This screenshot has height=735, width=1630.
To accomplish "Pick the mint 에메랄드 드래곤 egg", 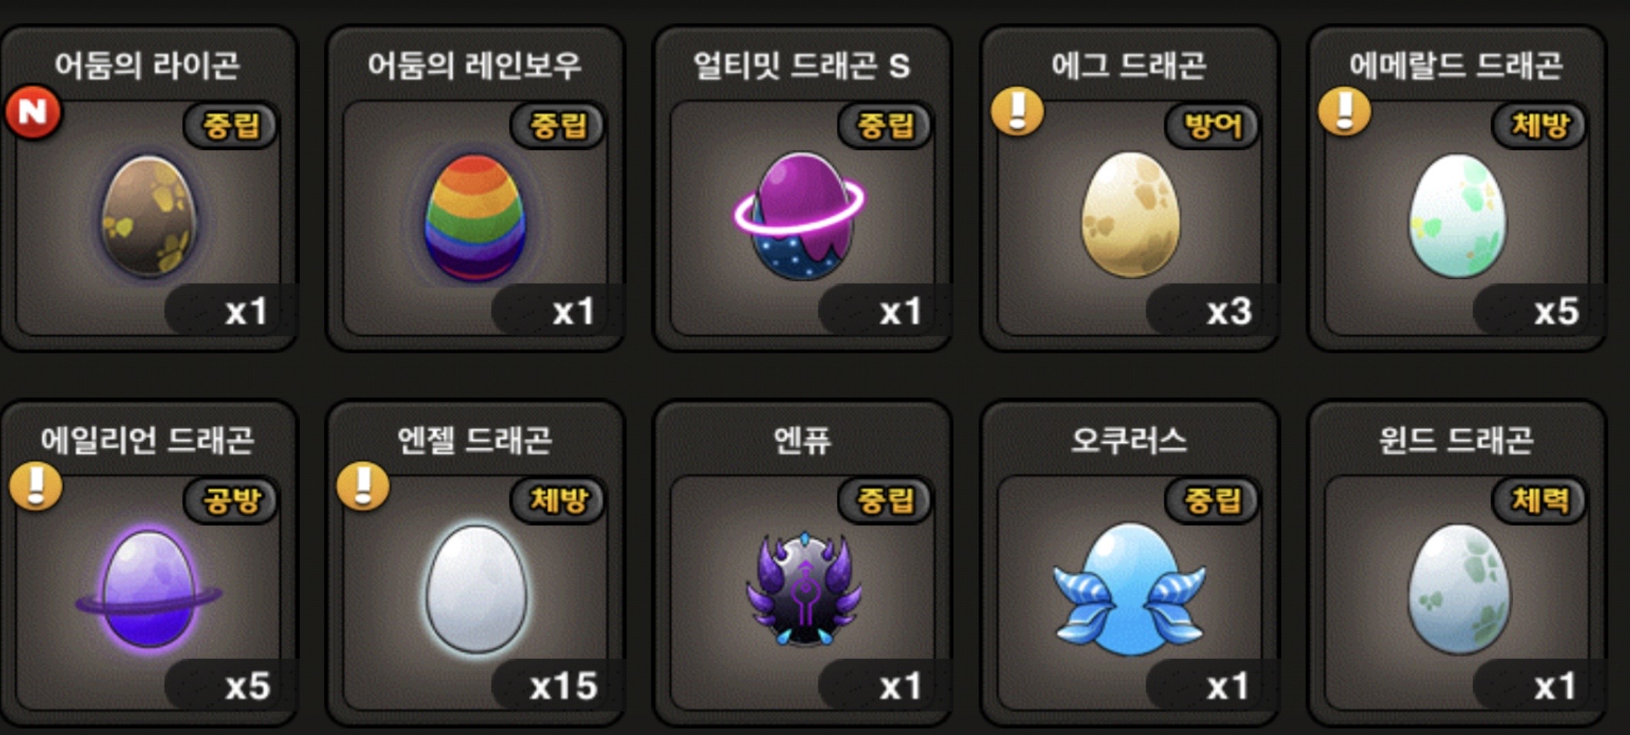I will (x=1457, y=215).
